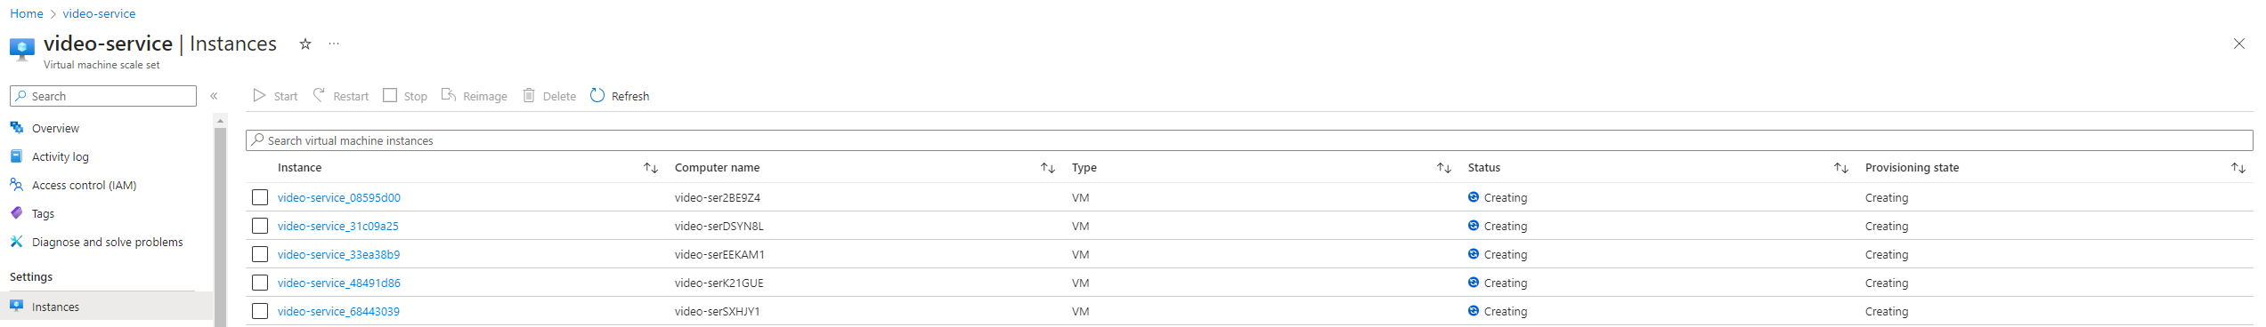2266x327 pixels.
Task: Click the Delete trash icon
Action: (529, 95)
